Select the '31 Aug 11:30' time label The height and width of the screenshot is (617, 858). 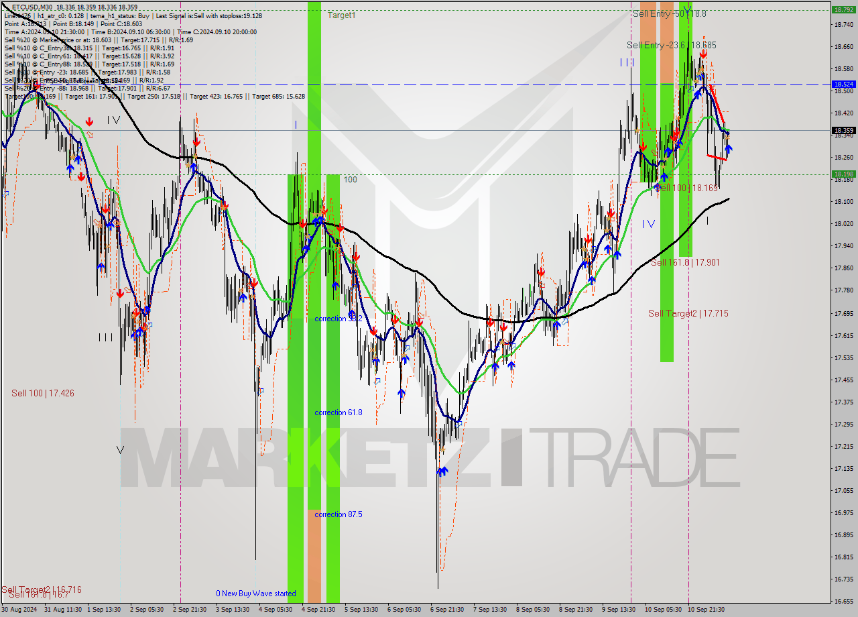[x=63, y=610]
